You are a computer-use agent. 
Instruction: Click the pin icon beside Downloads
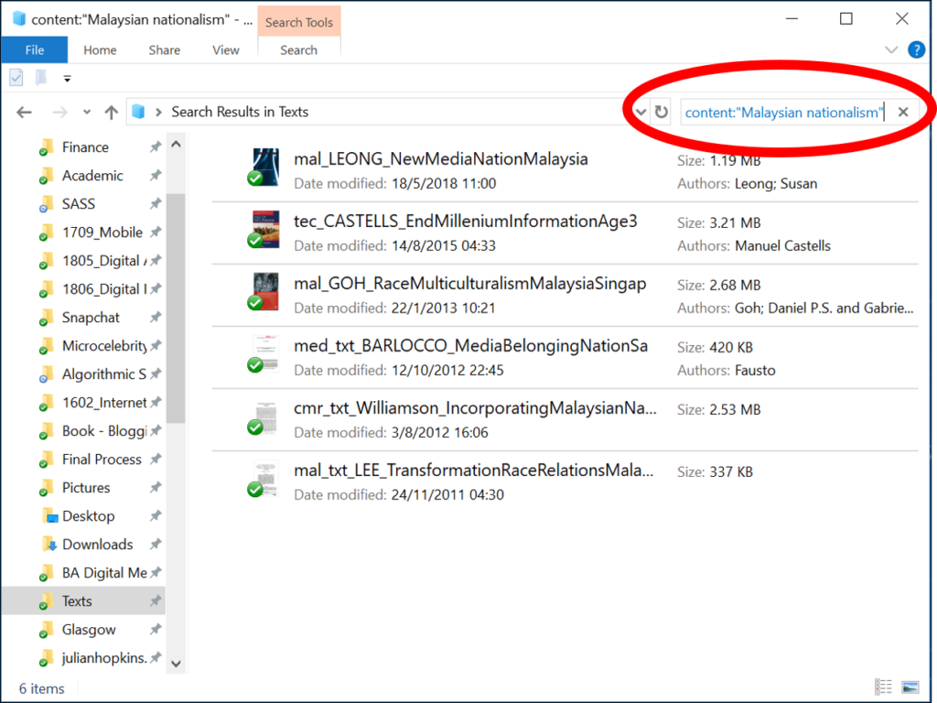coord(156,544)
